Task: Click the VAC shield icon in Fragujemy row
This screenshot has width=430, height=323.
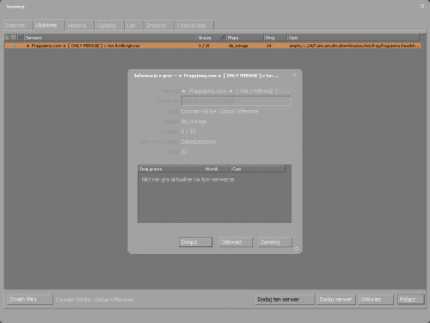Action: point(15,46)
